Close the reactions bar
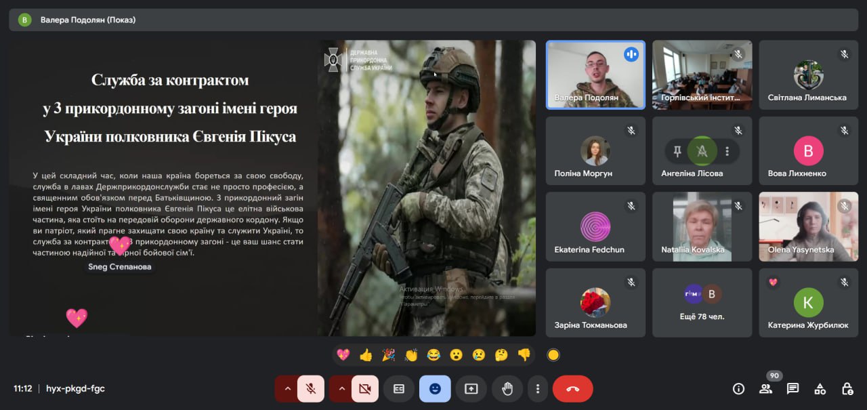 tap(434, 388)
